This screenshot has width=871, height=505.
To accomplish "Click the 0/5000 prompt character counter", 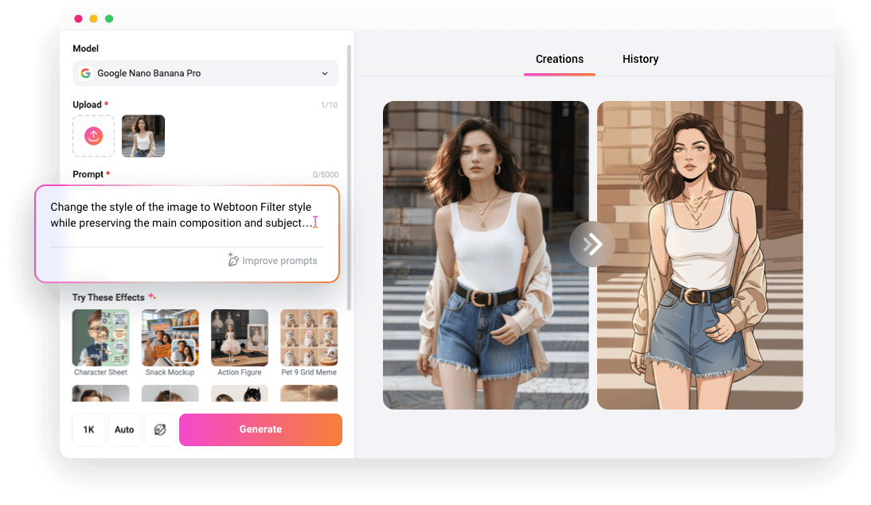I will (x=326, y=175).
